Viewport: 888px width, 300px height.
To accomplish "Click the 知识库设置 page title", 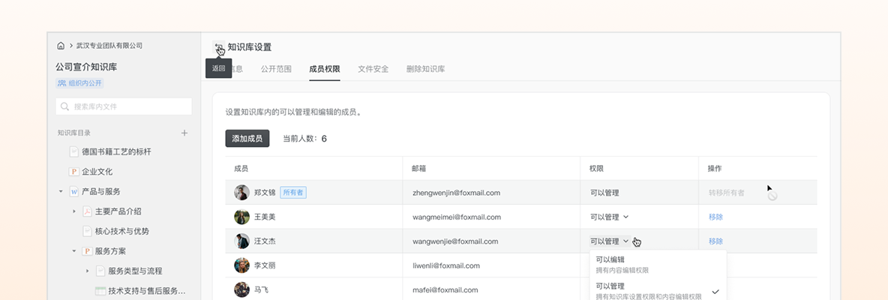I will (x=249, y=47).
